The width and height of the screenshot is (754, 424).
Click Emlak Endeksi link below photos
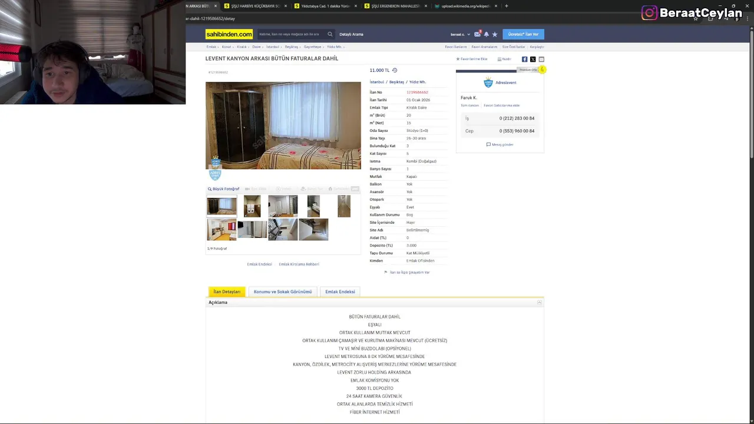pos(260,264)
